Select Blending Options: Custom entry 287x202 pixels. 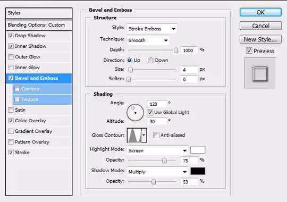39,25
